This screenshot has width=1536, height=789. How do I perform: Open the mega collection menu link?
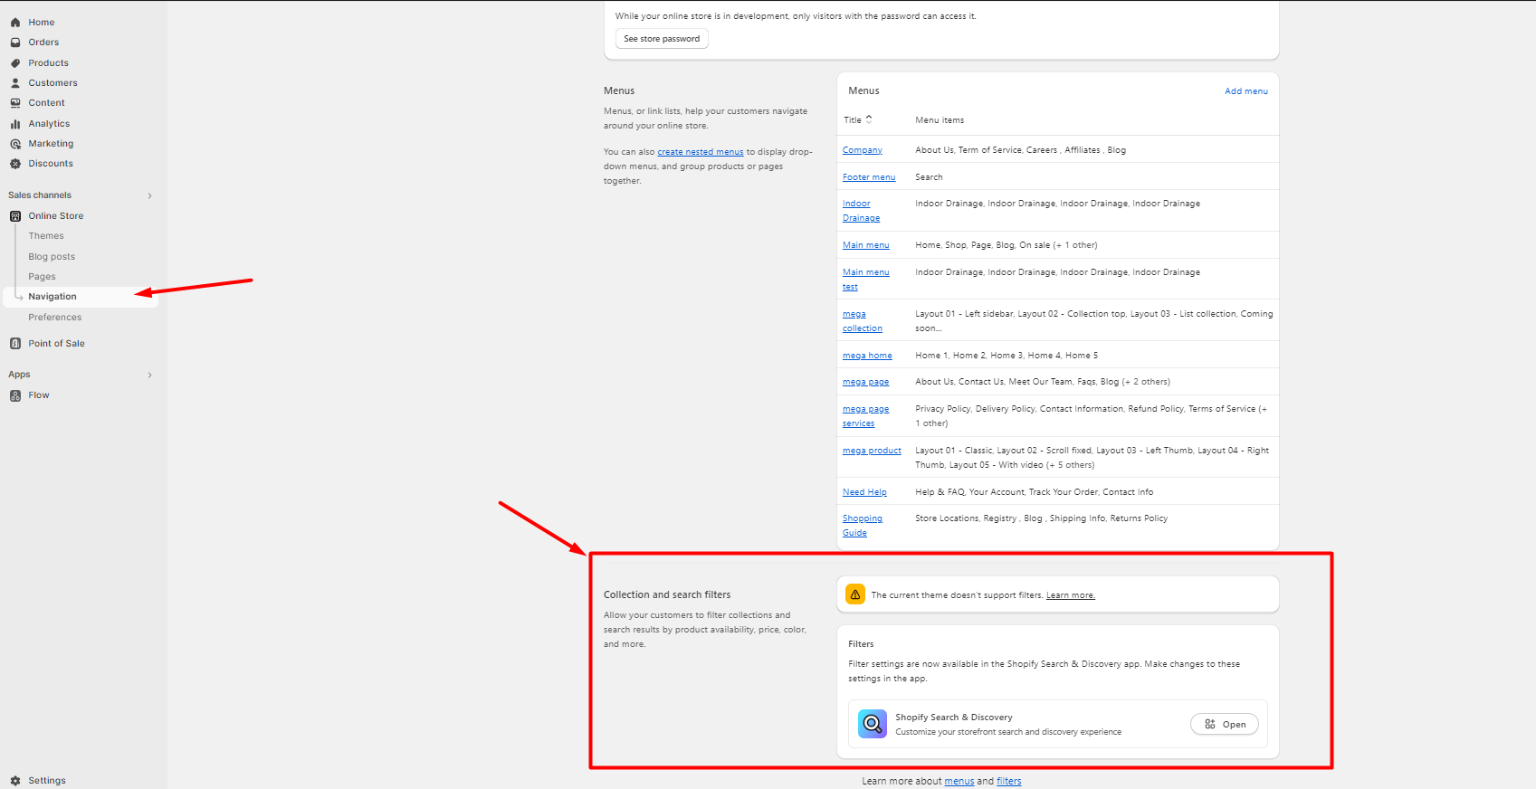pos(863,321)
